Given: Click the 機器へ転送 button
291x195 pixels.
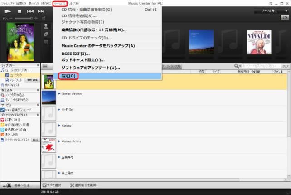Looking at the screenshot, I should point(20,185).
